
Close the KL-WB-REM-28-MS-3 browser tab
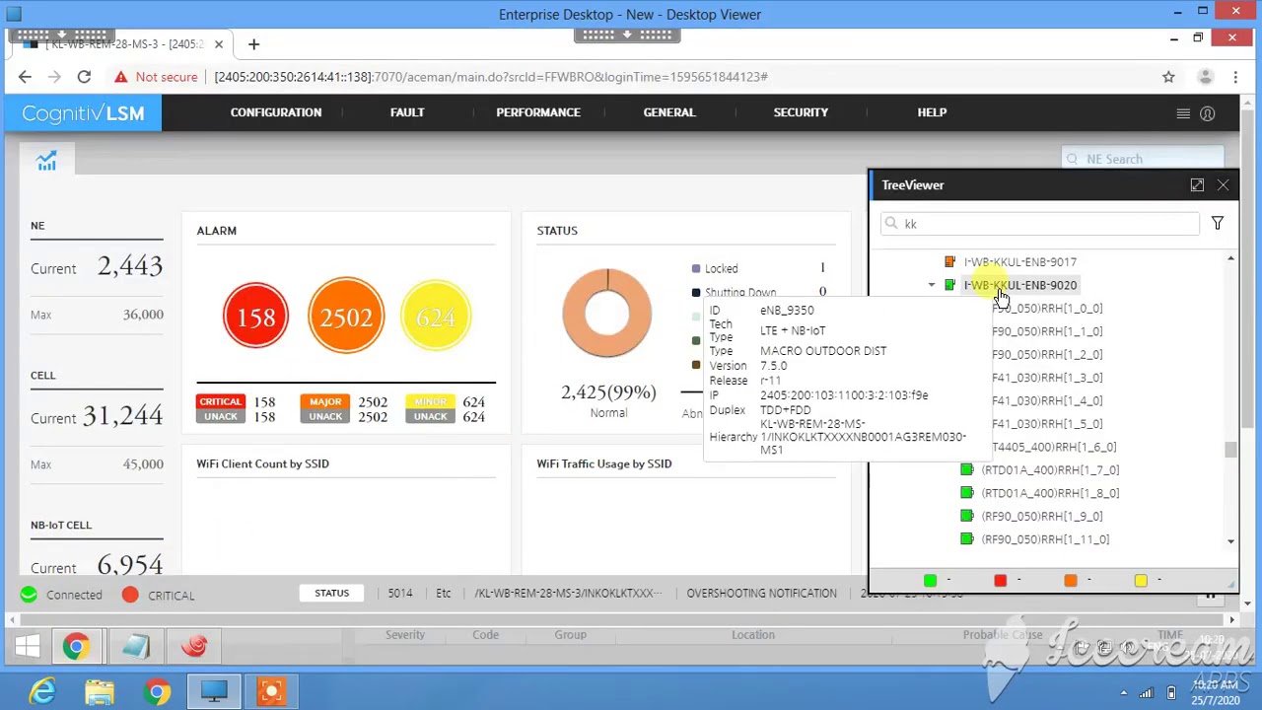[x=219, y=44]
